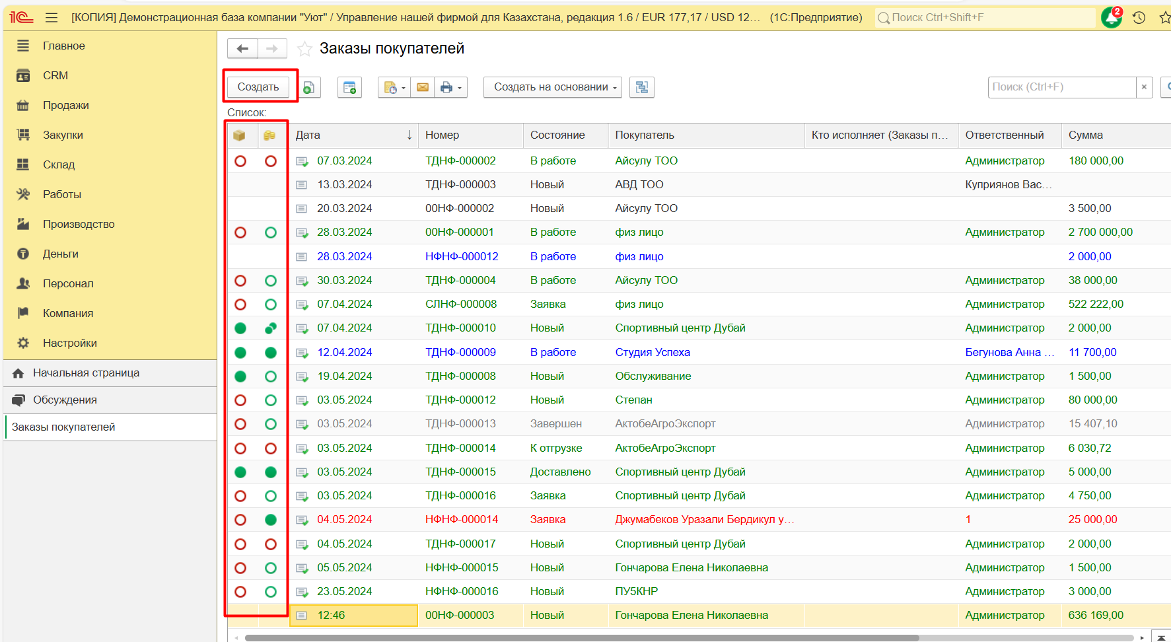Click shipment status circle for order ТДНФ-000015
This screenshot has width=1171, height=642.
tap(240, 472)
